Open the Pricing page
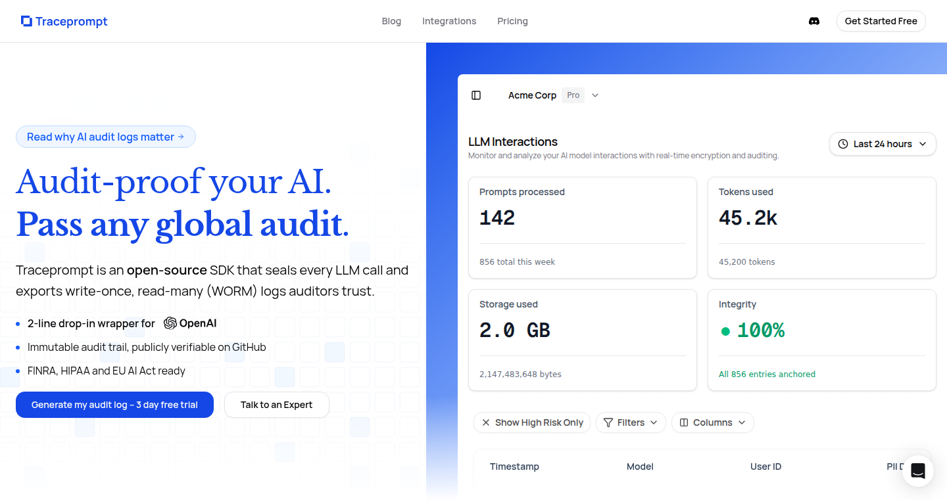The height and width of the screenshot is (500, 947). click(x=512, y=21)
